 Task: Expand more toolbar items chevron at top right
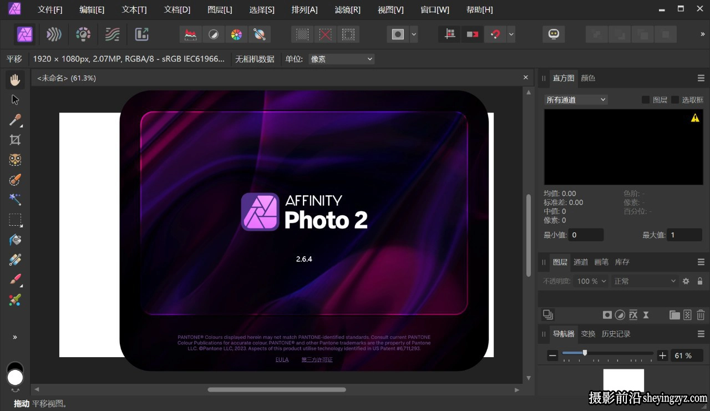click(x=703, y=34)
